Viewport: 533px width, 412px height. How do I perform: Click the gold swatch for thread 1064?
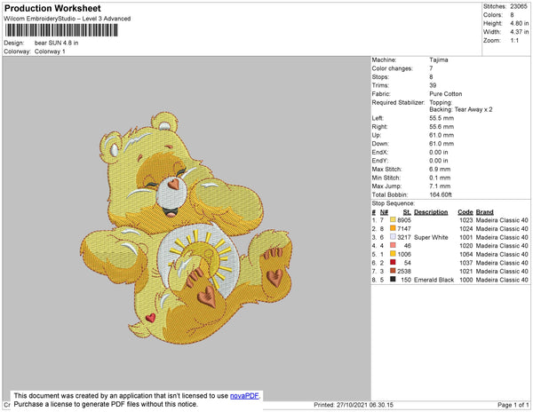393,254
